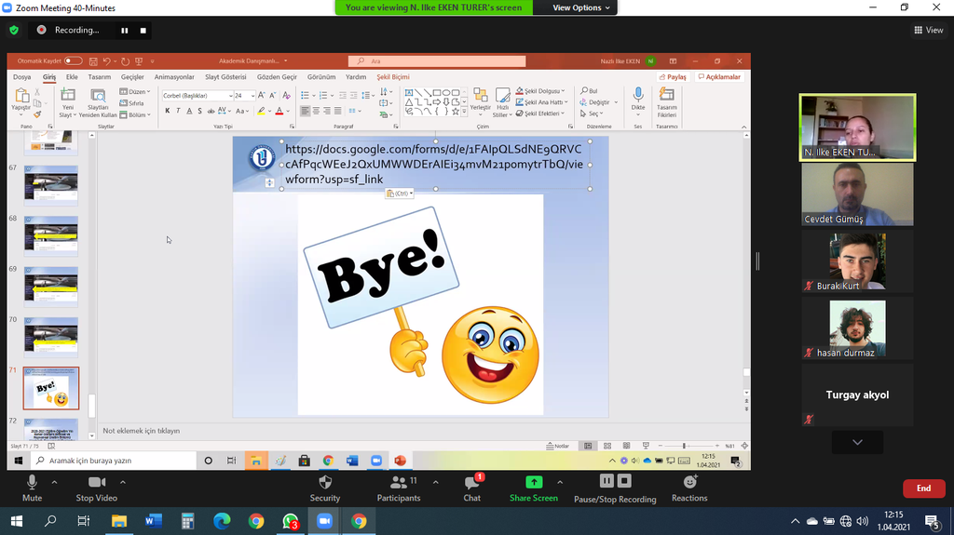954x535 pixels.
Task: Click the red End meeting button
Action: point(923,488)
